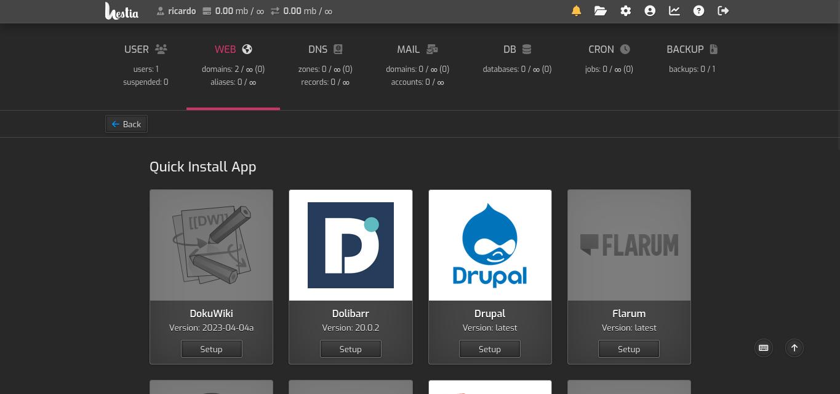Switch to the DNS tab
The width and height of the screenshot is (840, 394).
pyautogui.click(x=326, y=66)
